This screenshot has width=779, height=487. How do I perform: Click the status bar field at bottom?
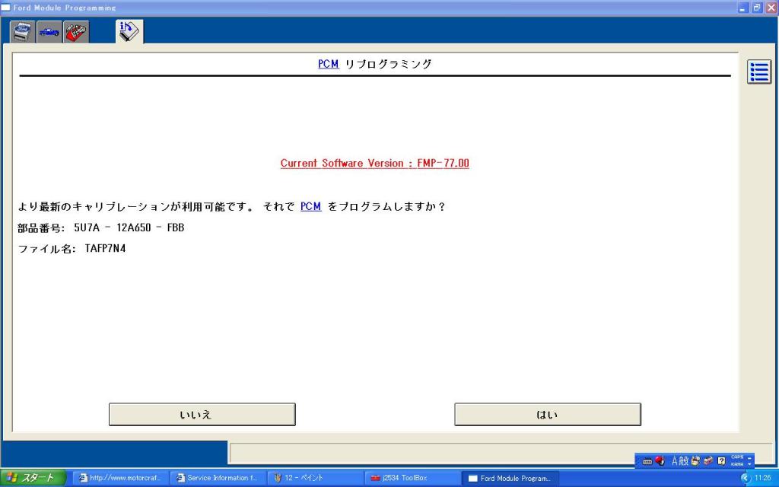(501, 453)
